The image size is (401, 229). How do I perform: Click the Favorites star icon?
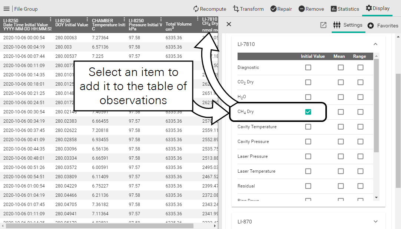pyautogui.click(x=371, y=26)
